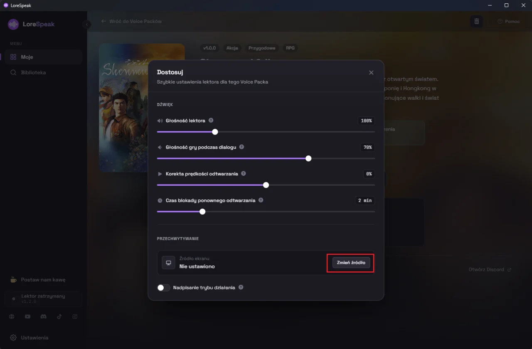The width and height of the screenshot is (532, 349).
Task: Click the Lektor zatrzymany status panel
Action: pos(44,299)
